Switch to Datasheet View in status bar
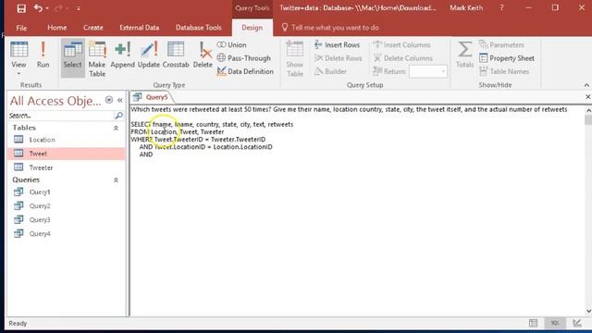This screenshot has height=333, width=592. click(x=533, y=323)
